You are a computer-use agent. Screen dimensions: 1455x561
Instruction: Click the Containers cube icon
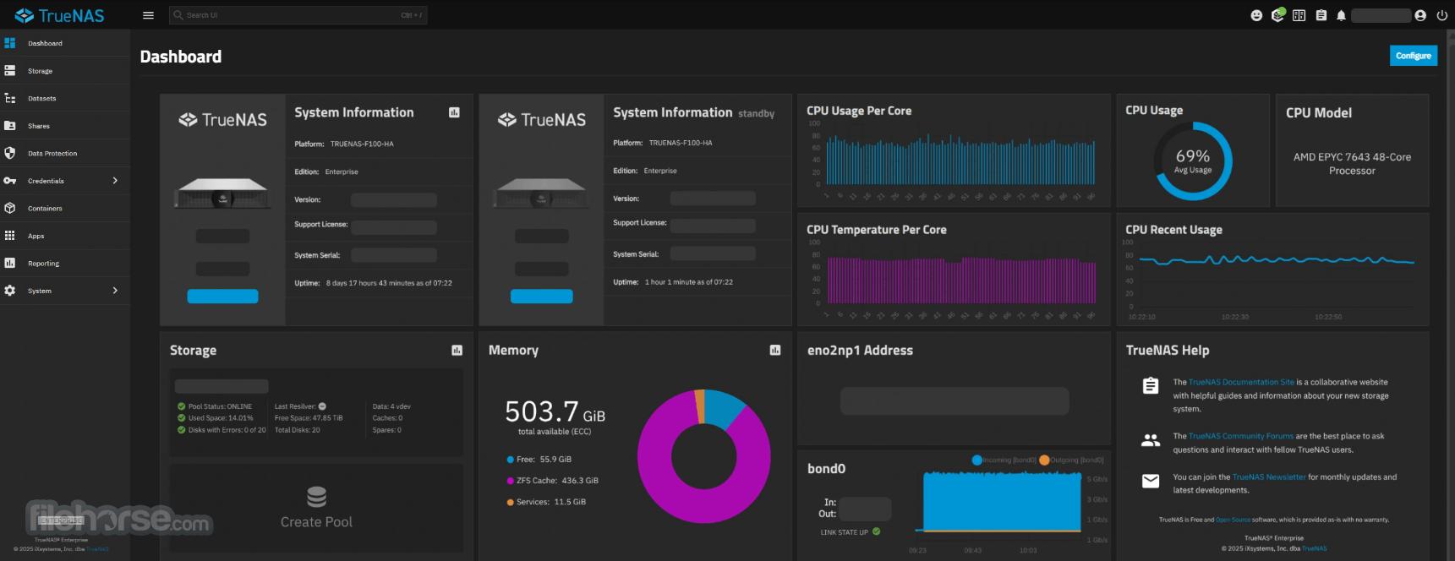pos(10,208)
